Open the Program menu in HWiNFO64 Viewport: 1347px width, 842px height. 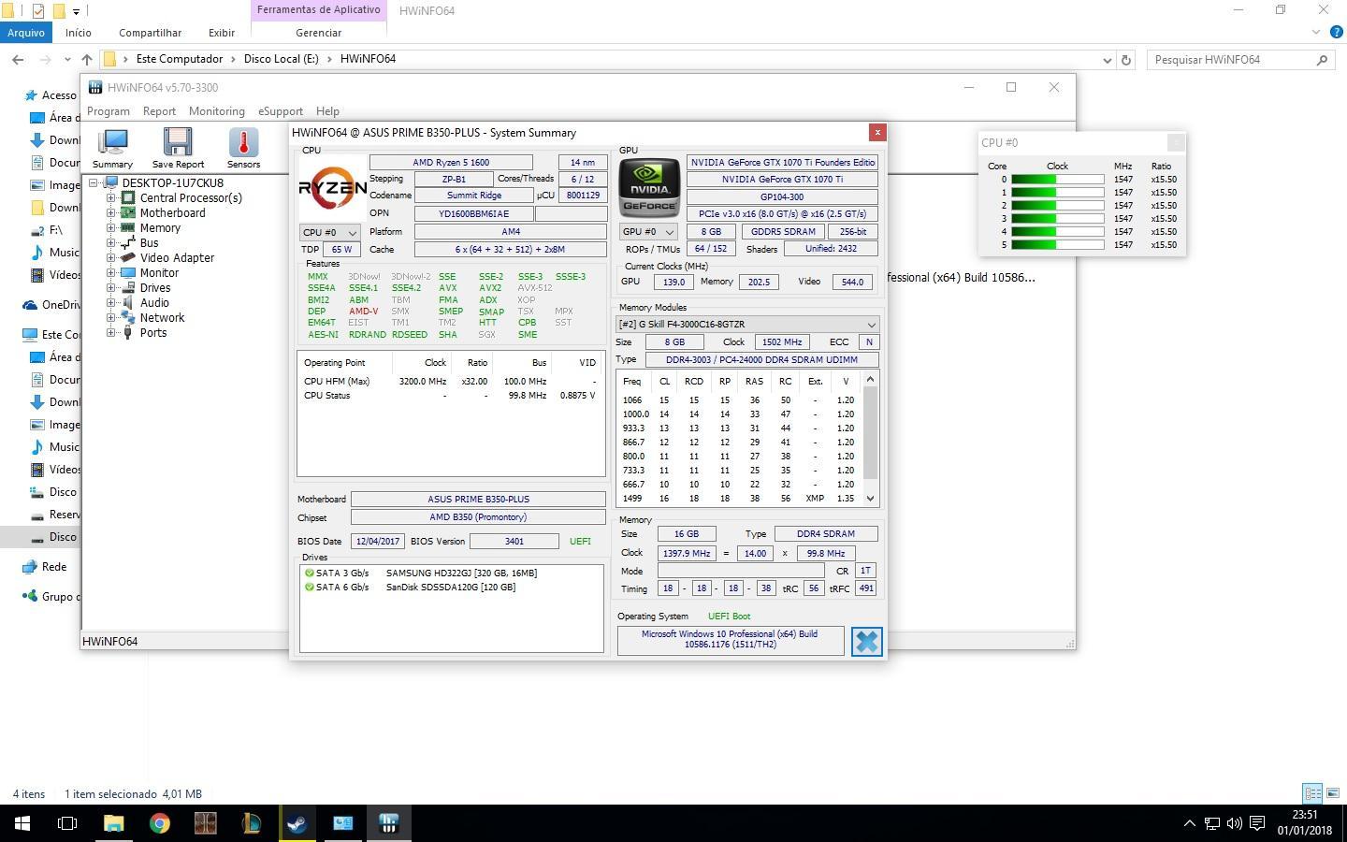click(x=109, y=111)
